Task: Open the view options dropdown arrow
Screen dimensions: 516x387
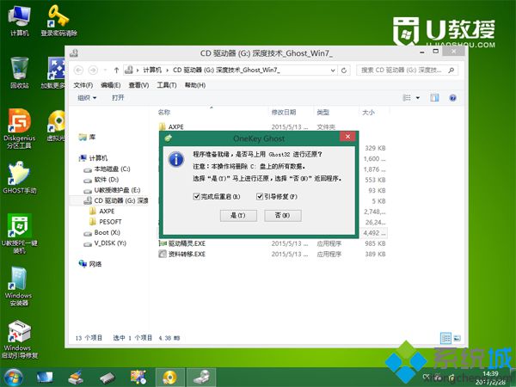Action: [x=418, y=98]
